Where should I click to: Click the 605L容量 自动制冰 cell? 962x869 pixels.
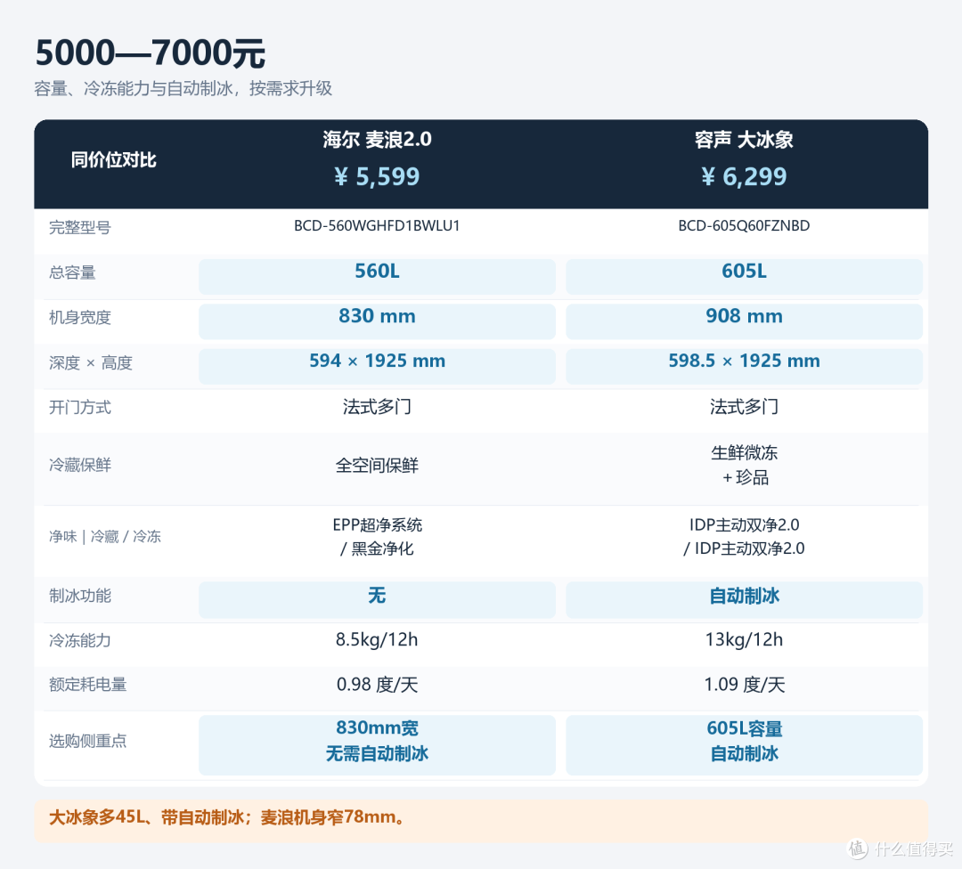(744, 745)
